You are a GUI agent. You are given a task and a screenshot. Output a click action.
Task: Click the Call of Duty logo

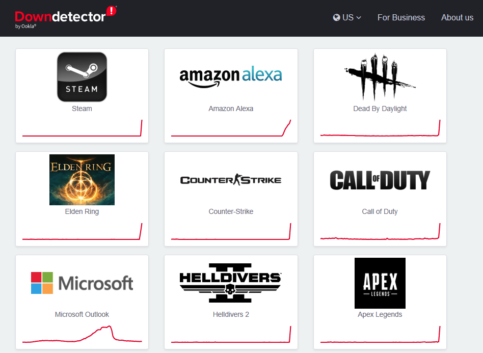coord(380,180)
